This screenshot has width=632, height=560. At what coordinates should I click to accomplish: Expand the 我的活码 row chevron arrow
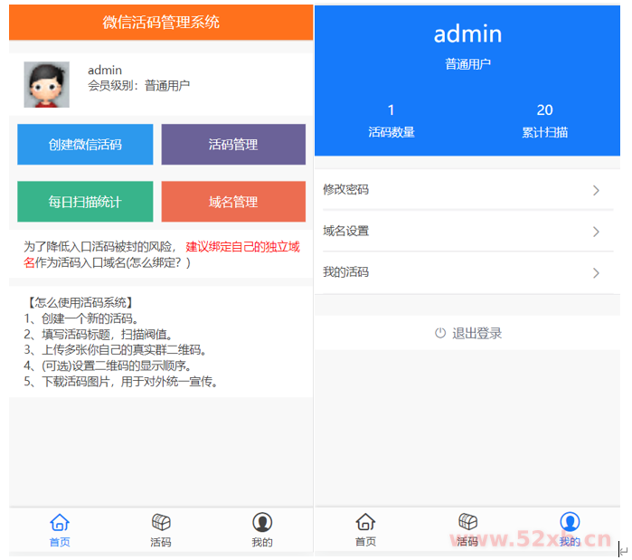[596, 272]
